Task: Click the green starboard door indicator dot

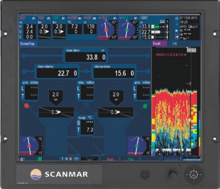Action: [x=145, y=106]
